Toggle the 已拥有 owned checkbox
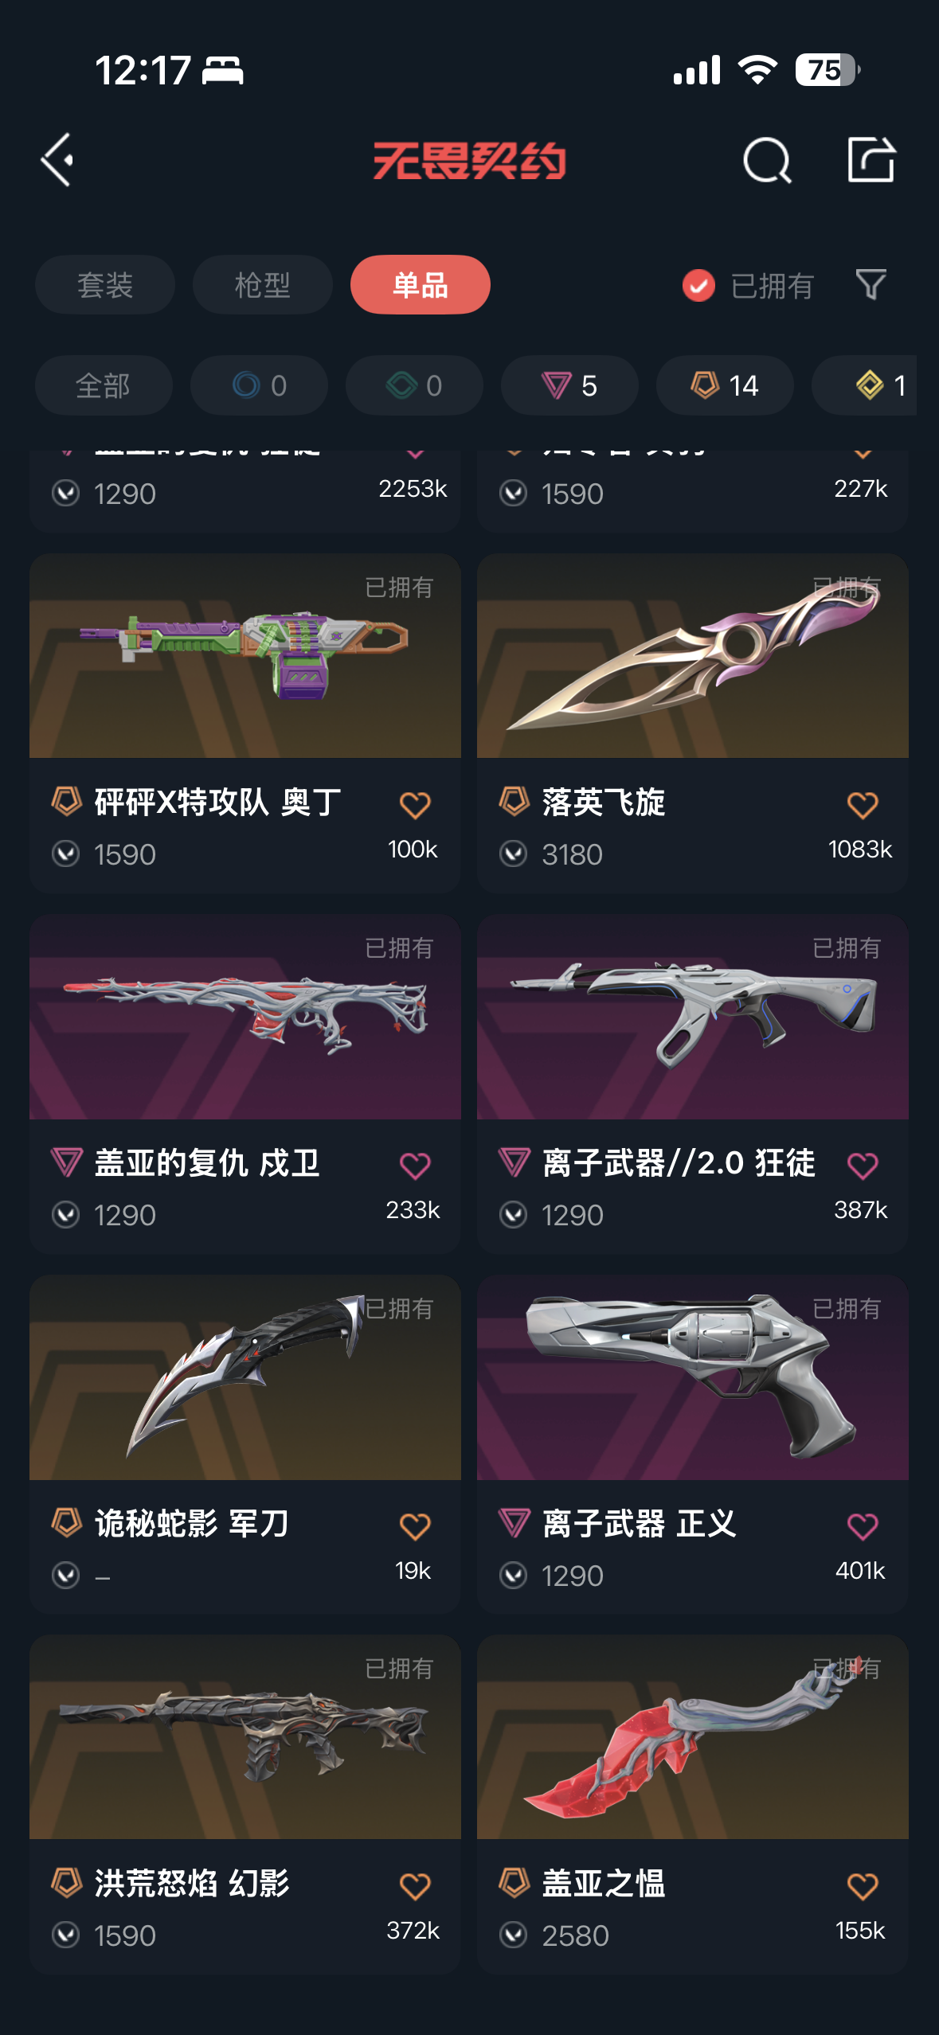This screenshot has height=2035, width=939. tap(698, 286)
